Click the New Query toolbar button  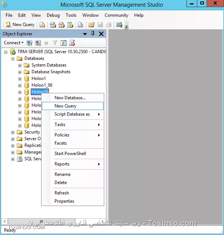click(20, 25)
